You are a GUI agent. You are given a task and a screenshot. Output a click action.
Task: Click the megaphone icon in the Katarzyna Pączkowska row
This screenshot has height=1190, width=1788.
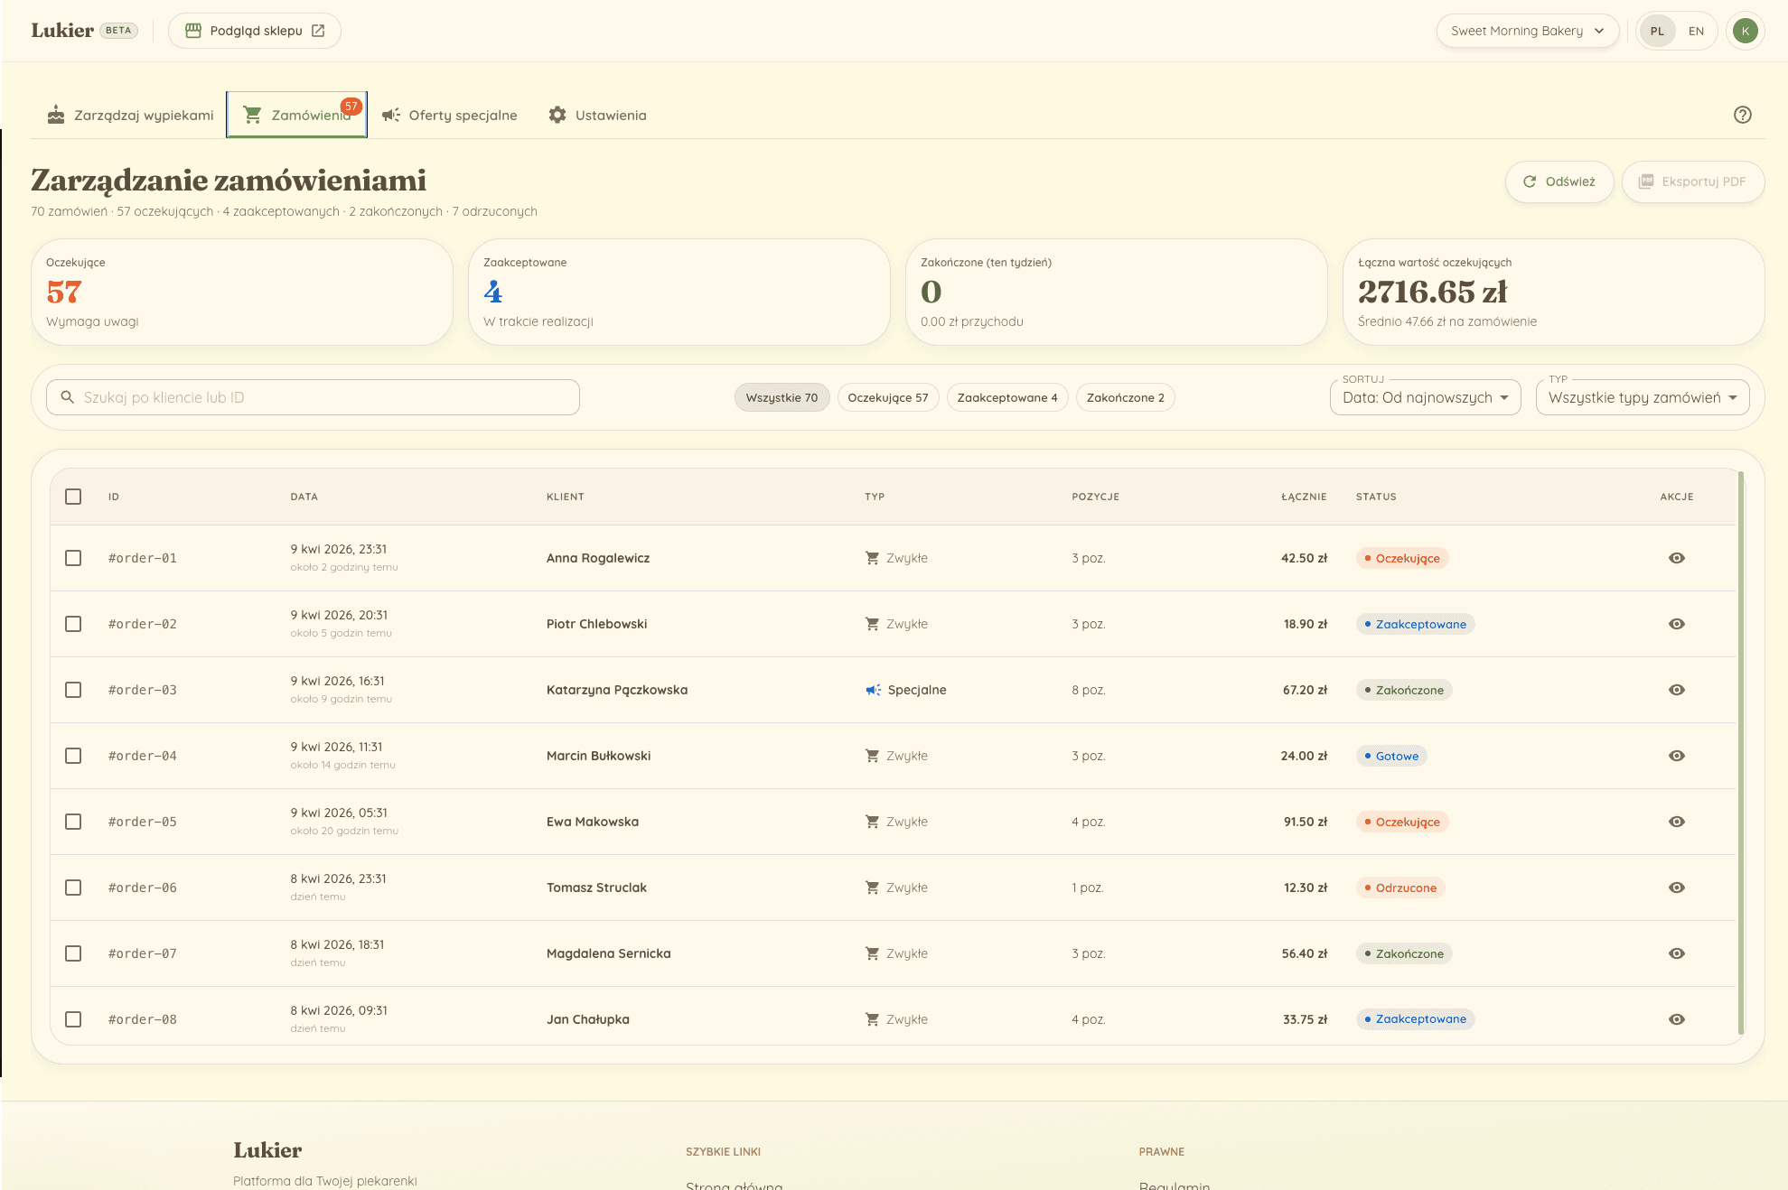pos(873,690)
